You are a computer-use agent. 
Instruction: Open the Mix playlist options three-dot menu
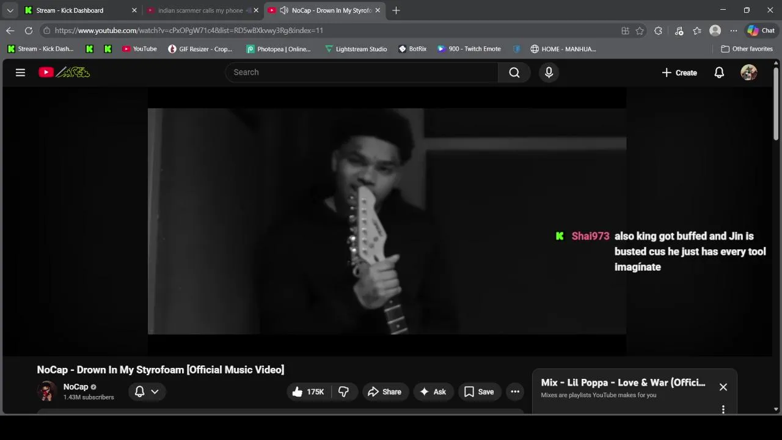(x=723, y=409)
